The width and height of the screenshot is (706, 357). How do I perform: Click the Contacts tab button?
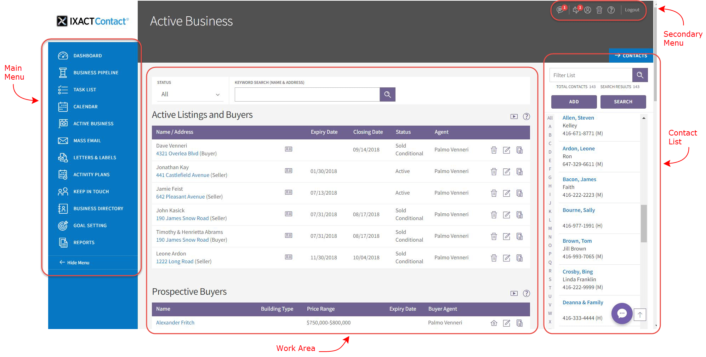pyautogui.click(x=631, y=56)
